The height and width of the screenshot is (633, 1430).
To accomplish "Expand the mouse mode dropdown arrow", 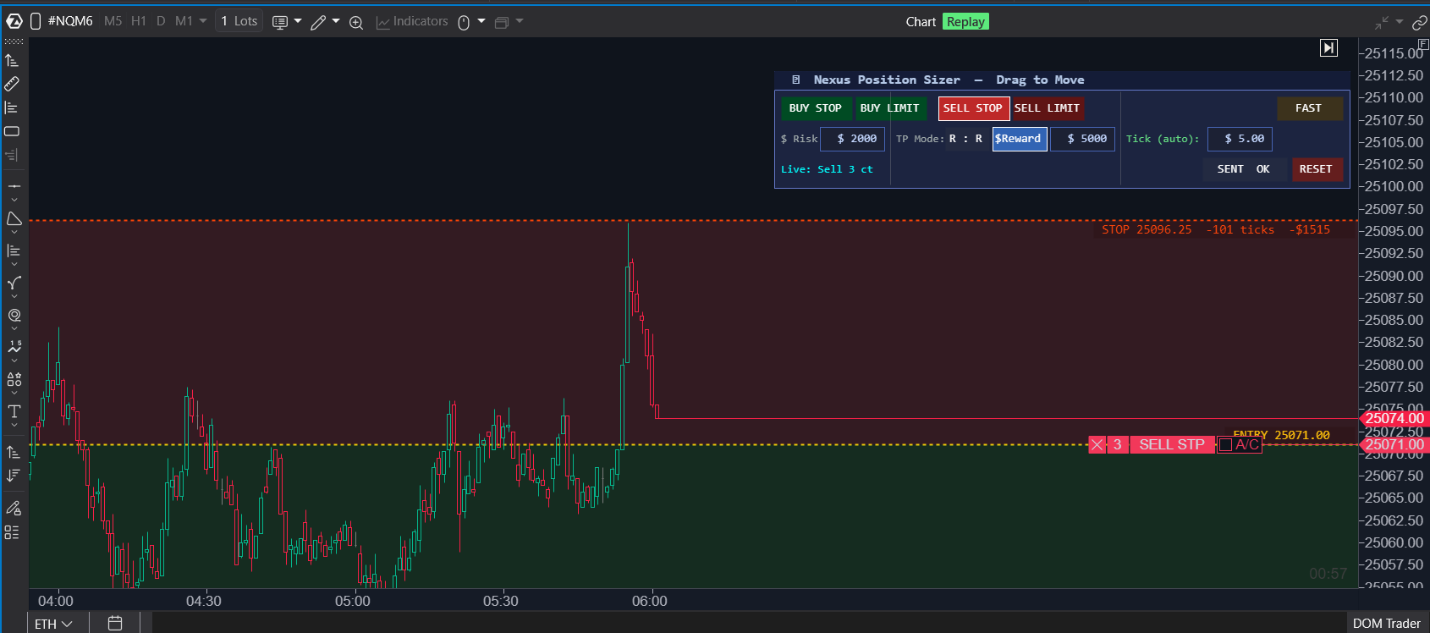I will (481, 21).
